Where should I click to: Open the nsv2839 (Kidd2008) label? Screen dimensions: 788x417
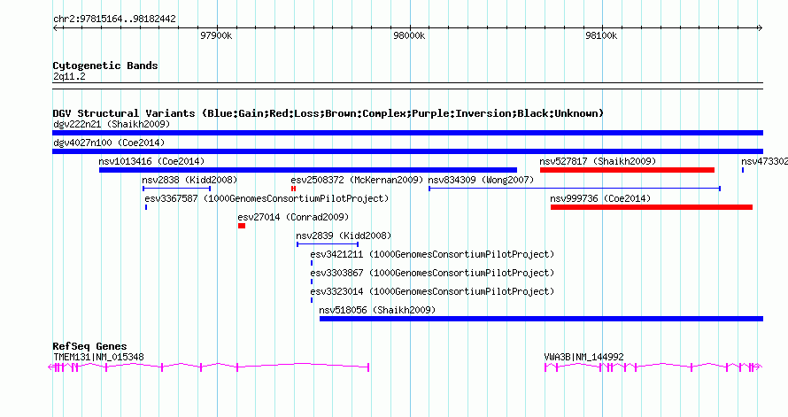click(x=344, y=236)
